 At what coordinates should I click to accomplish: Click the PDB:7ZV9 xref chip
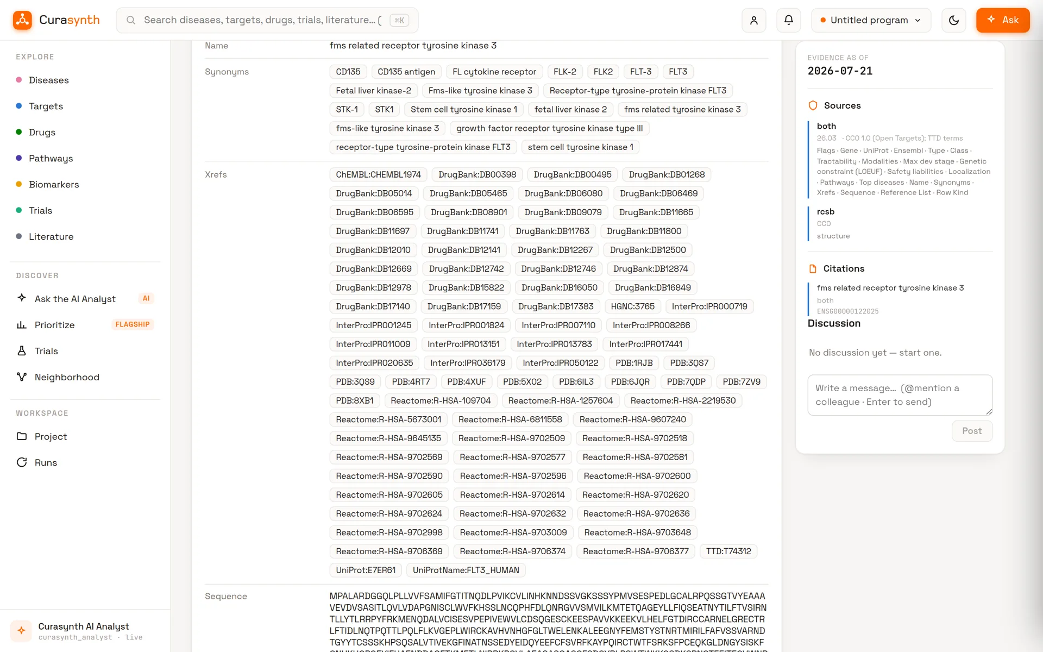742,382
